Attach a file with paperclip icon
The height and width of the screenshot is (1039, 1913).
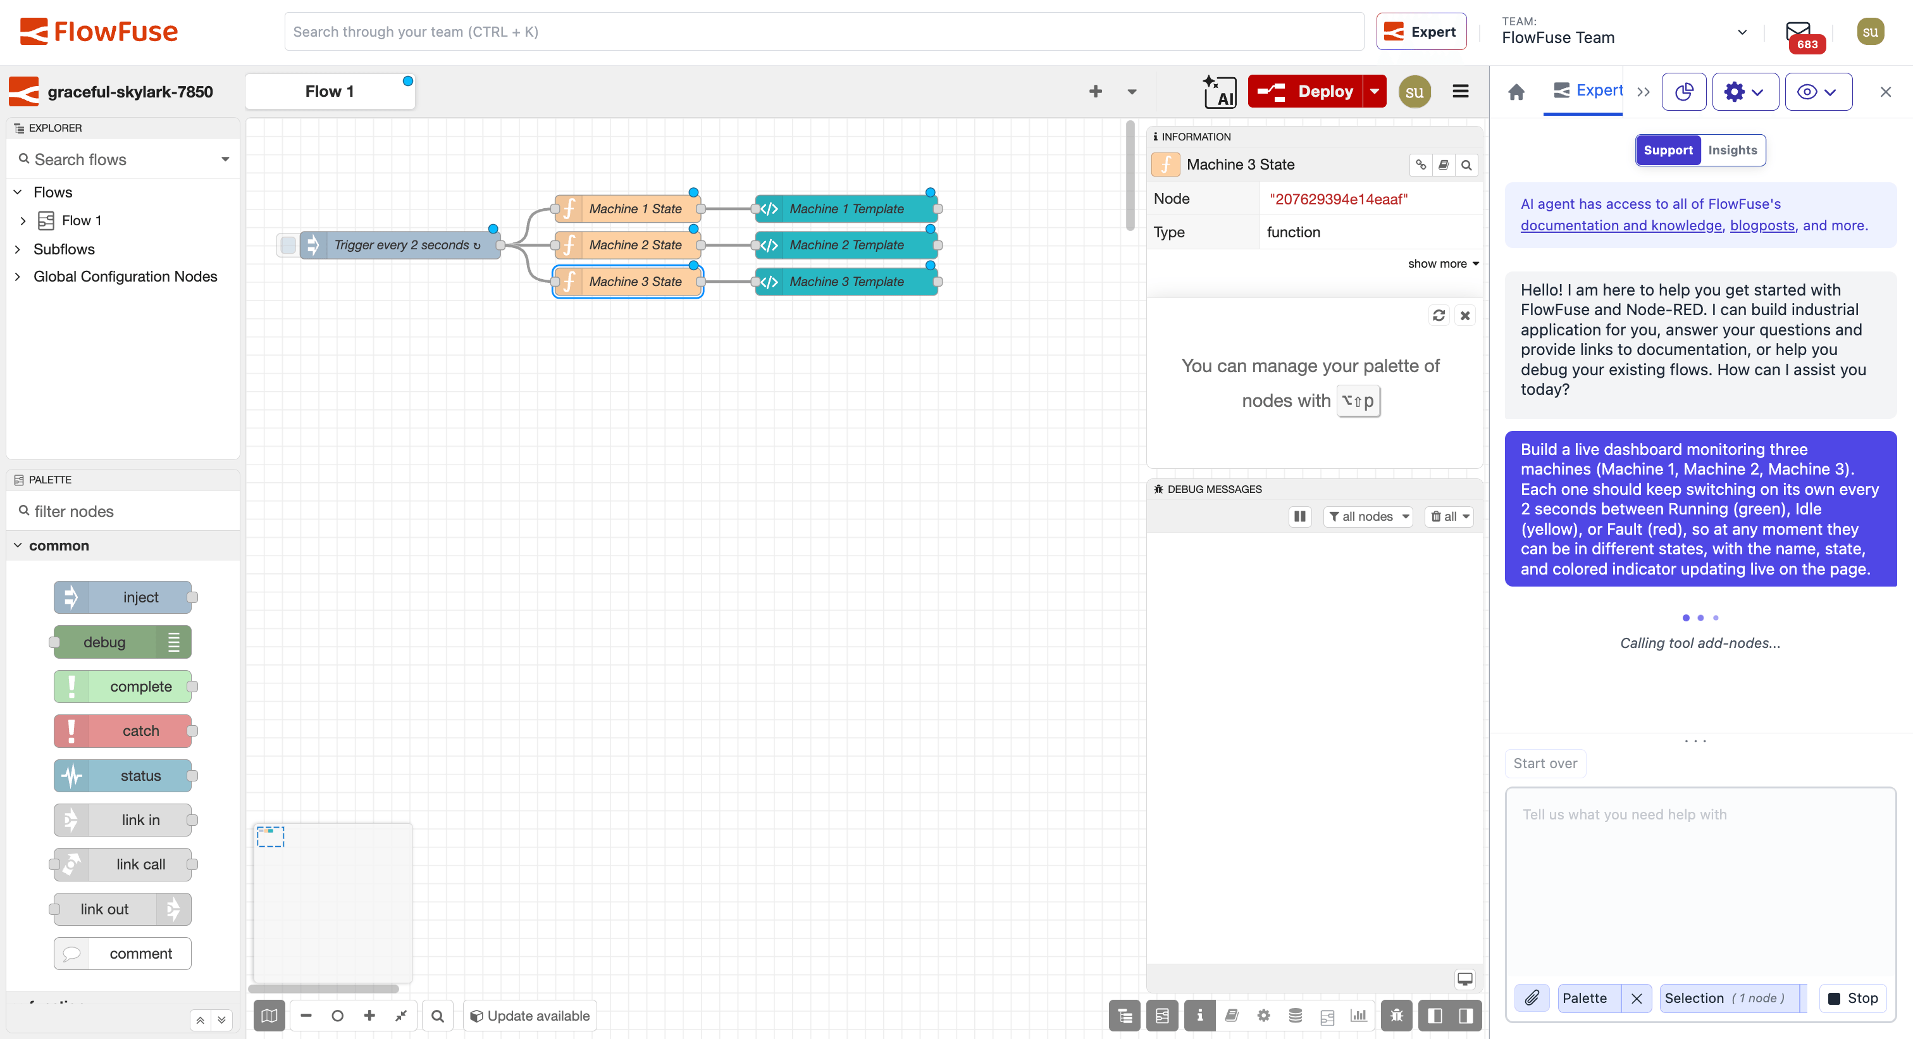[1532, 998]
